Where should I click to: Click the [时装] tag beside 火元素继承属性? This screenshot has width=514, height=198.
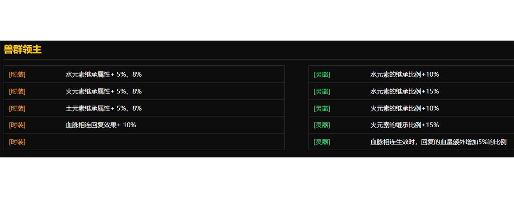click(x=17, y=92)
